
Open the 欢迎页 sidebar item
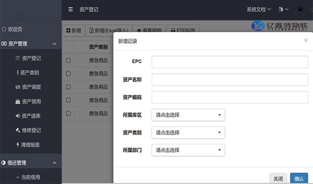click(x=31, y=29)
